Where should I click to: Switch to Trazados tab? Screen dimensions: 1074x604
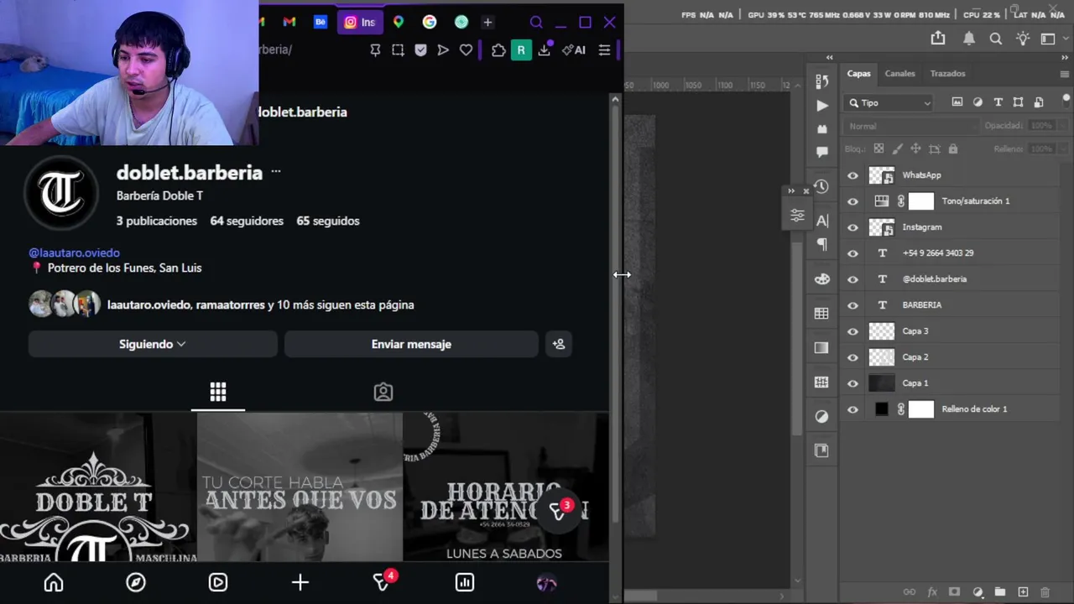947,74
